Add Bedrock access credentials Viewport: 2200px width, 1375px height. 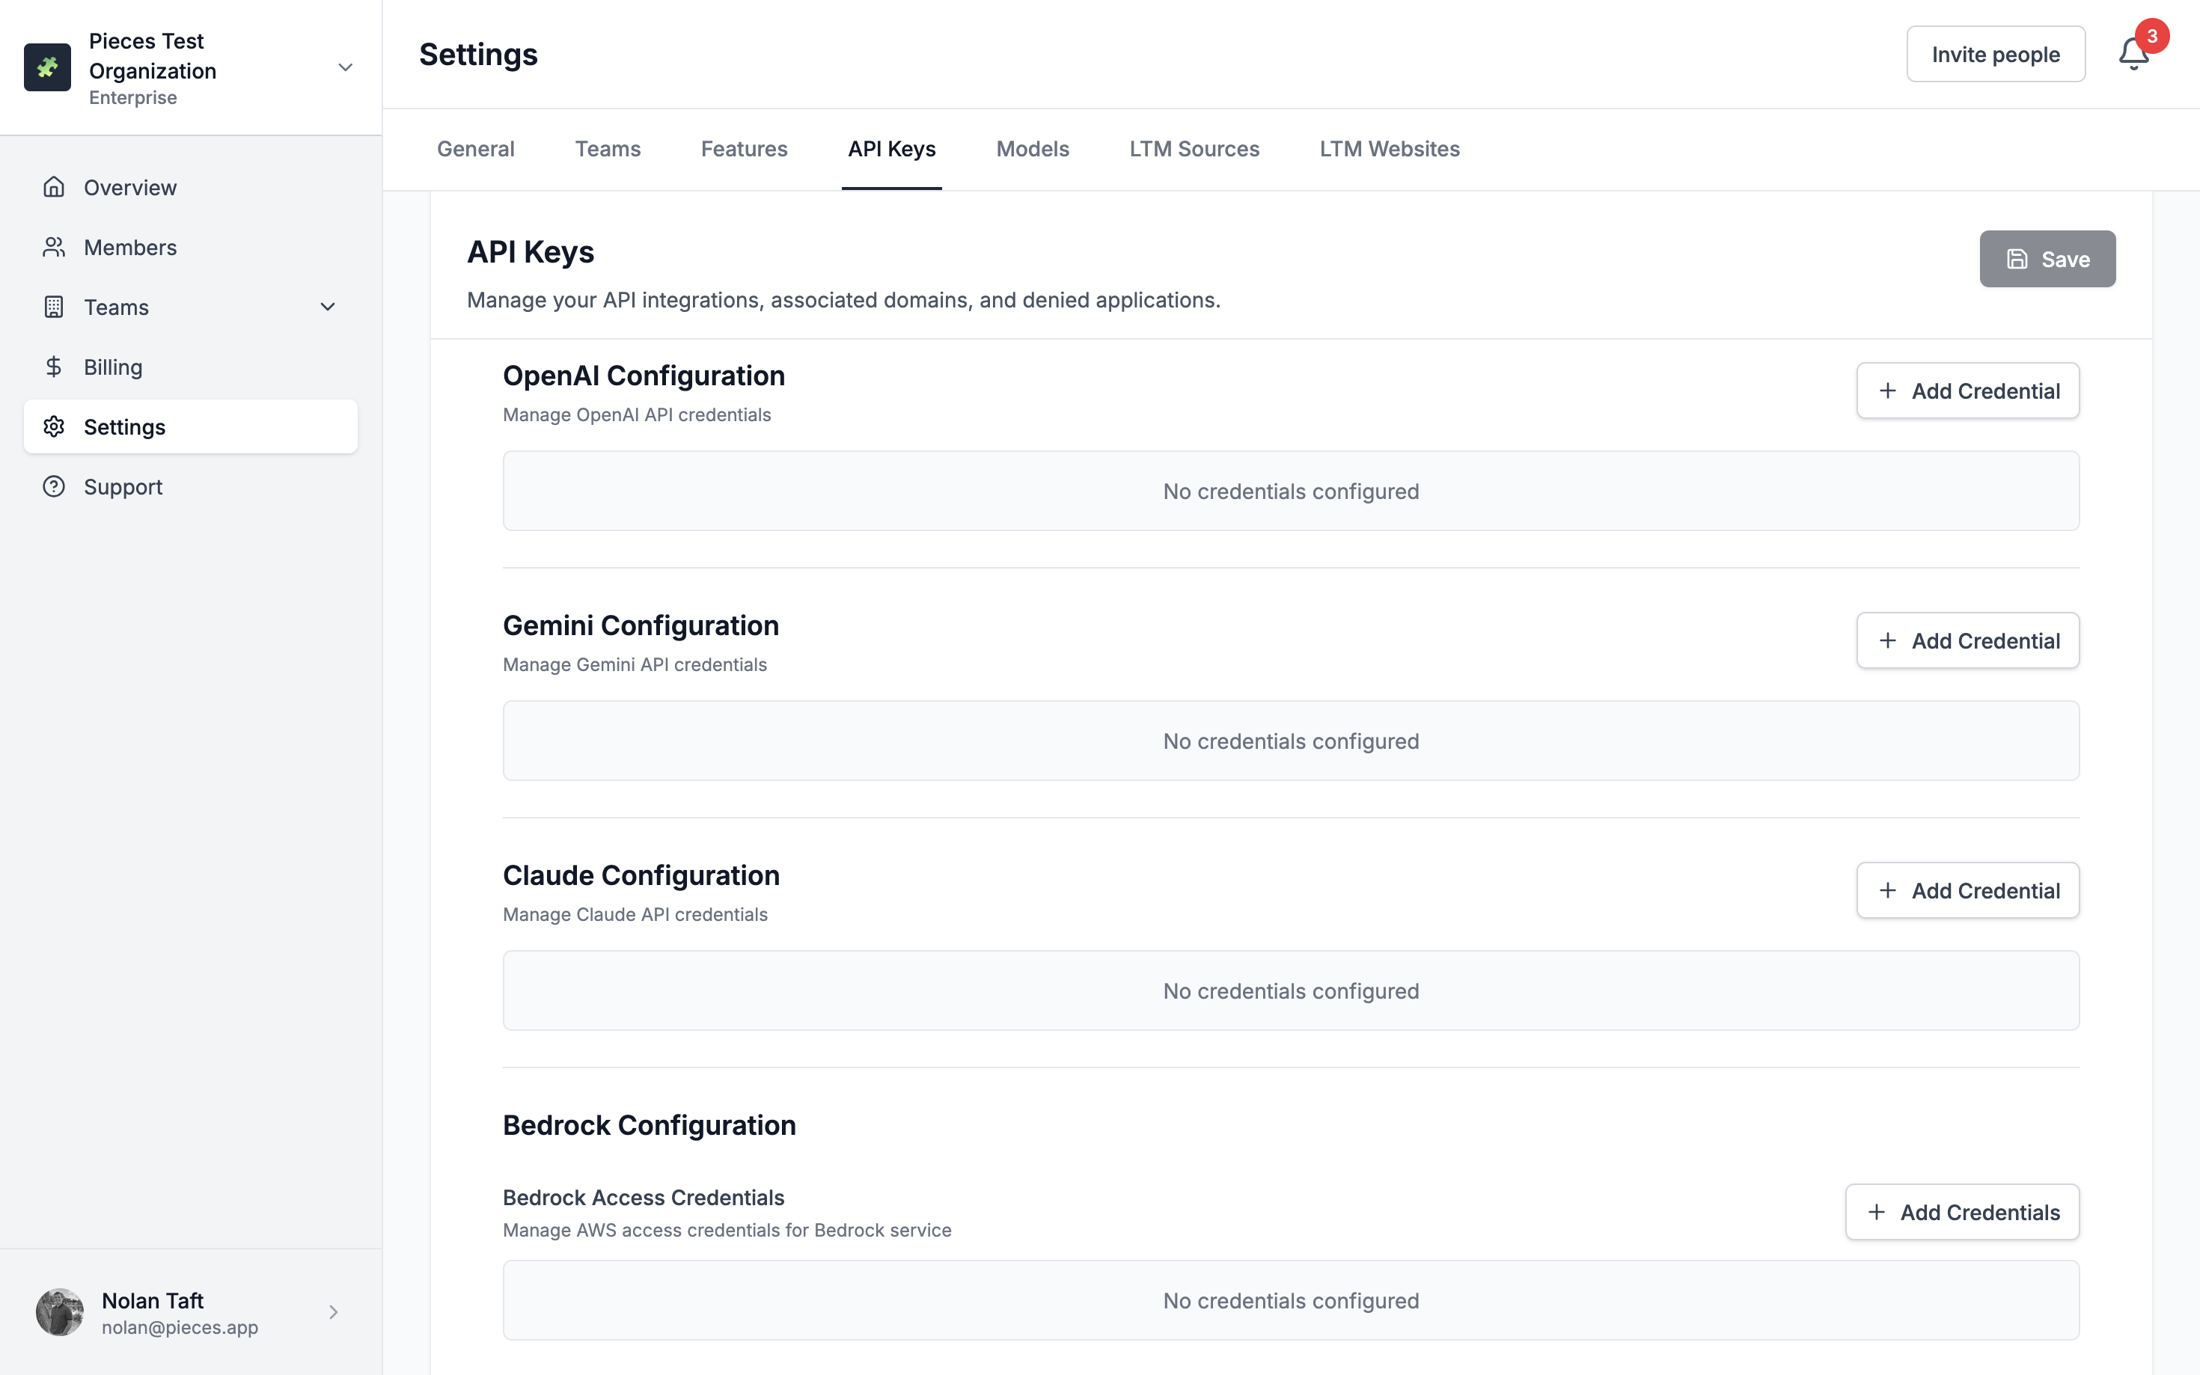coord(1962,1212)
